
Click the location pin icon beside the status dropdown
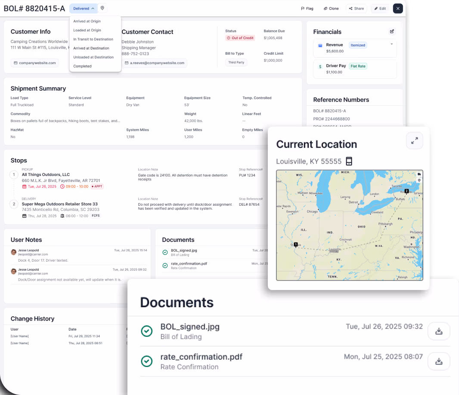coord(102,8)
